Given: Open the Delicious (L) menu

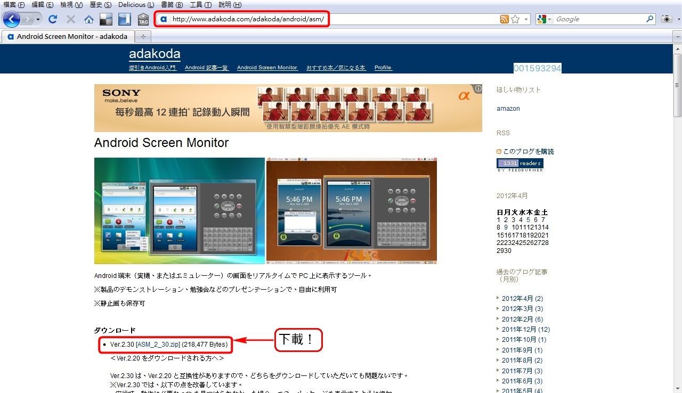Looking at the screenshot, I should [x=136, y=5].
